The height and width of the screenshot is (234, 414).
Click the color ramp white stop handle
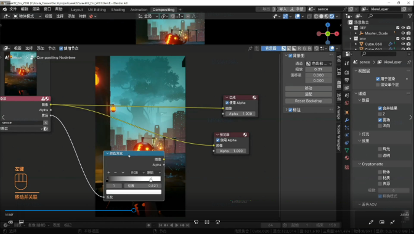tap(151, 180)
